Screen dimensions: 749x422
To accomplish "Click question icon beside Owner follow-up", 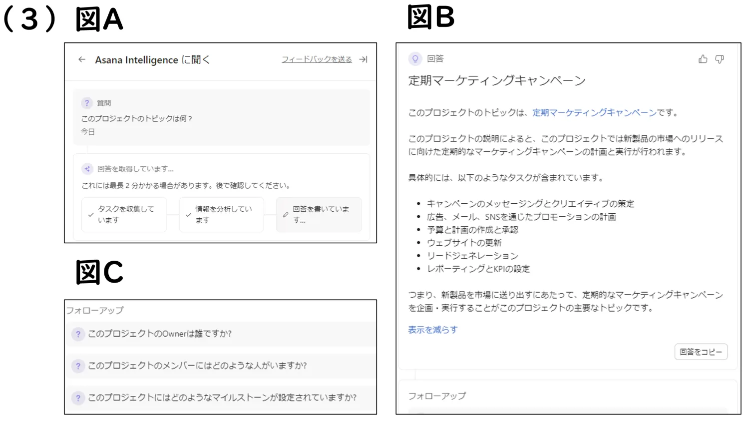I will pos(78,334).
